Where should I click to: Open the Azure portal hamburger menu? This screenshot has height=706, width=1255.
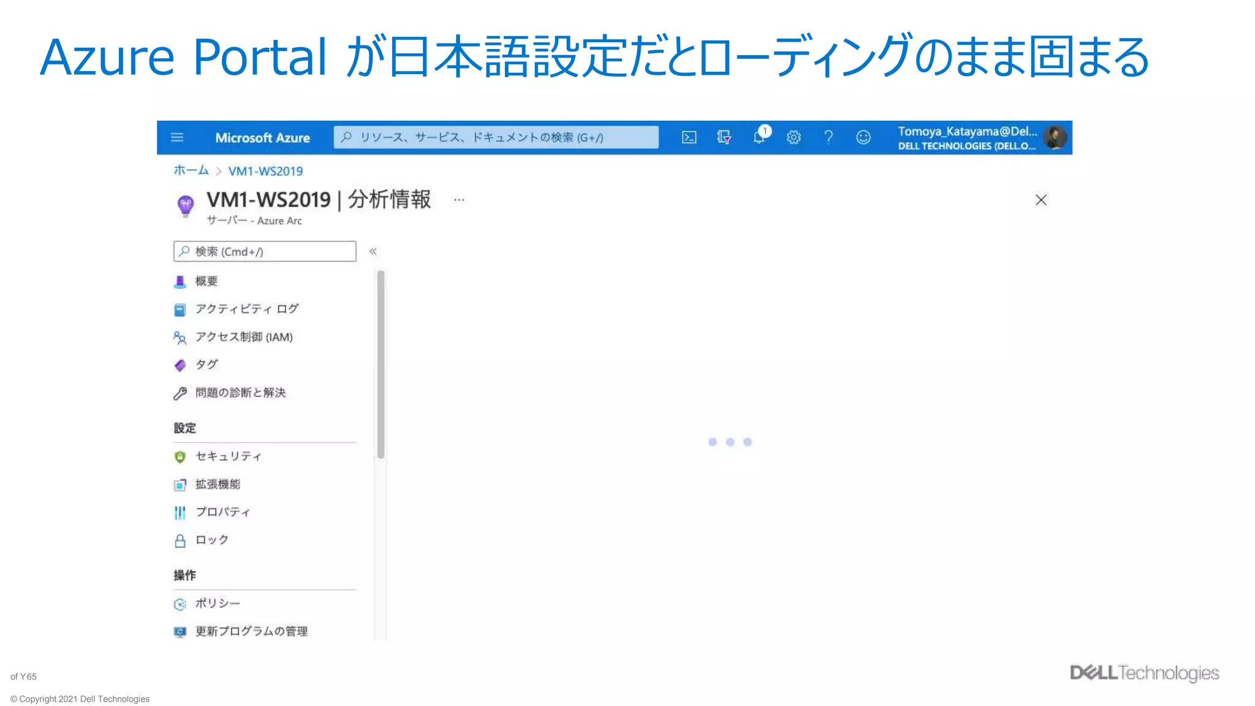(x=177, y=137)
